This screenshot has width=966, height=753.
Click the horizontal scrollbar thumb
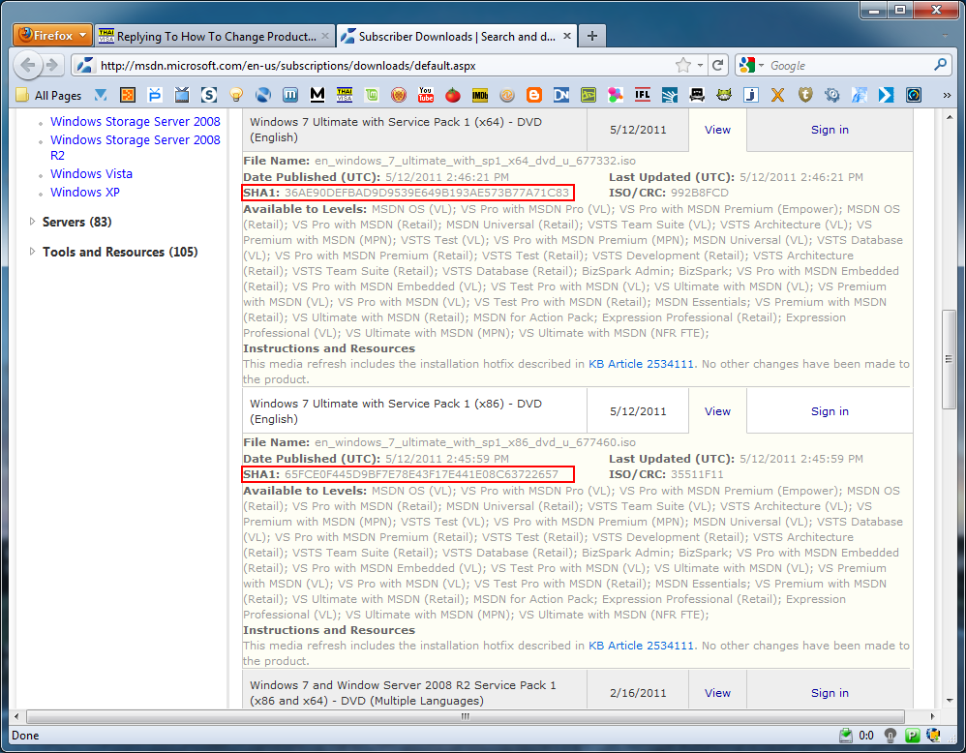466,716
